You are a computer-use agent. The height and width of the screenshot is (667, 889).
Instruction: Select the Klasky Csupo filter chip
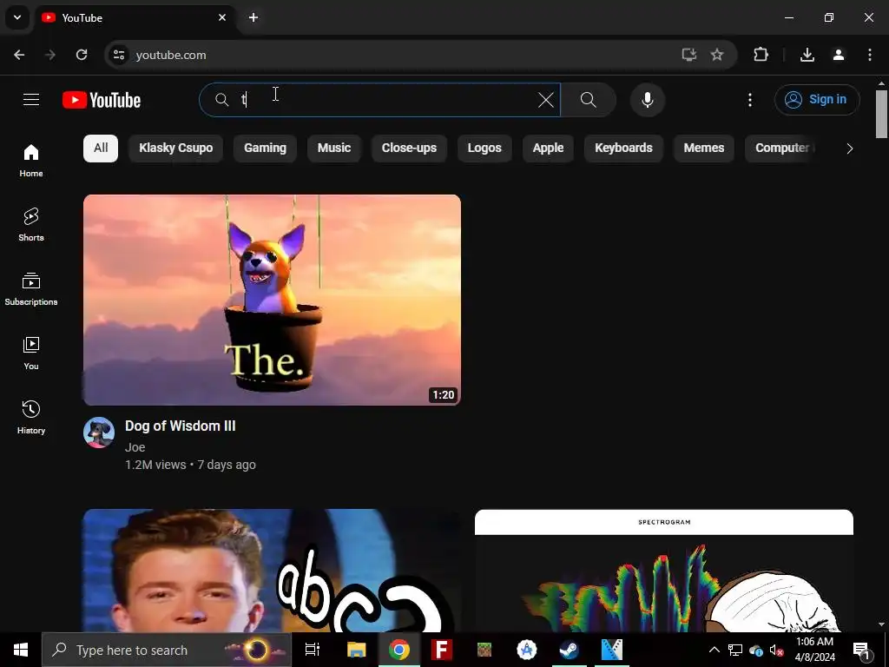click(x=175, y=148)
